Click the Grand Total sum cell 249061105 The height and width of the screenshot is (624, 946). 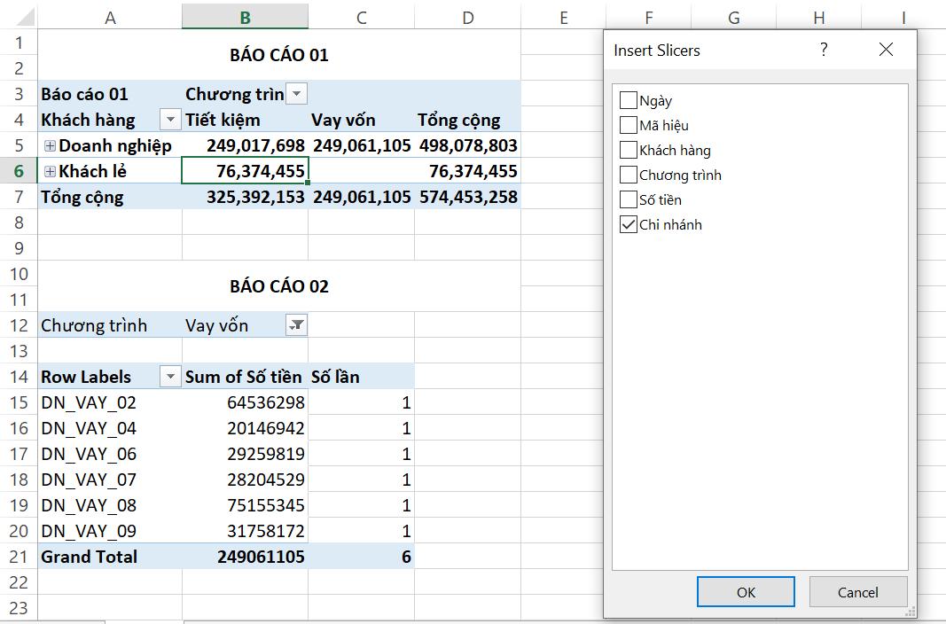point(245,557)
